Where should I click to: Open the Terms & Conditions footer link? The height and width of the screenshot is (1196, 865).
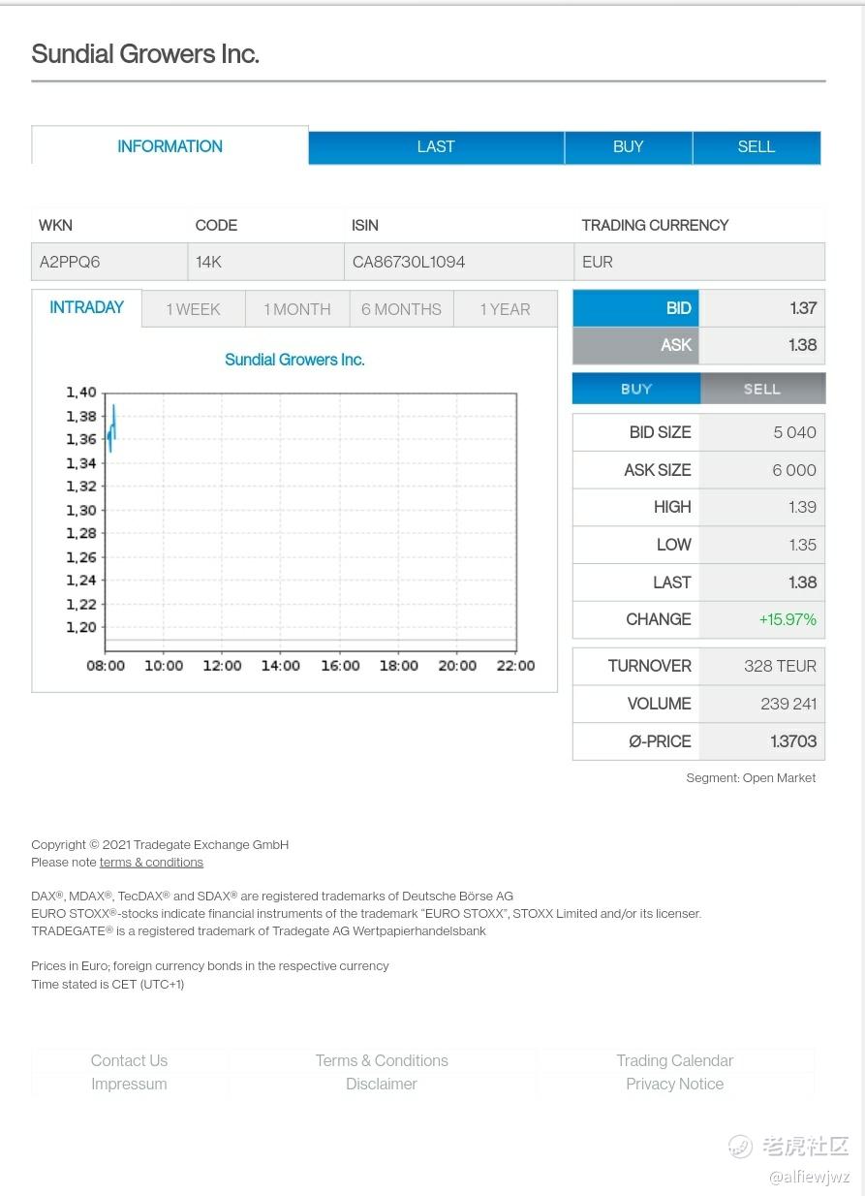382,1060
